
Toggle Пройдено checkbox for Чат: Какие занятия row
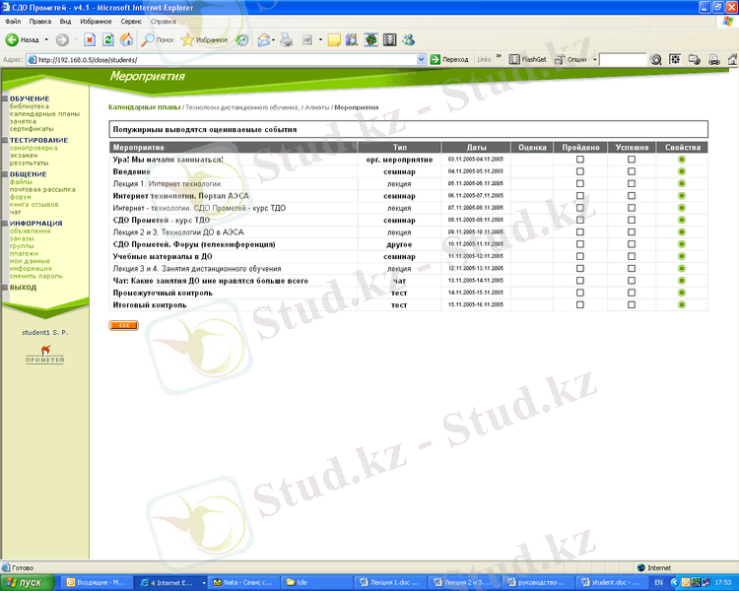point(580,281)
